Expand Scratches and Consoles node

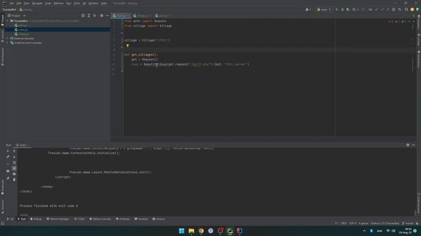pyautogui.click(x=7, y=43)
